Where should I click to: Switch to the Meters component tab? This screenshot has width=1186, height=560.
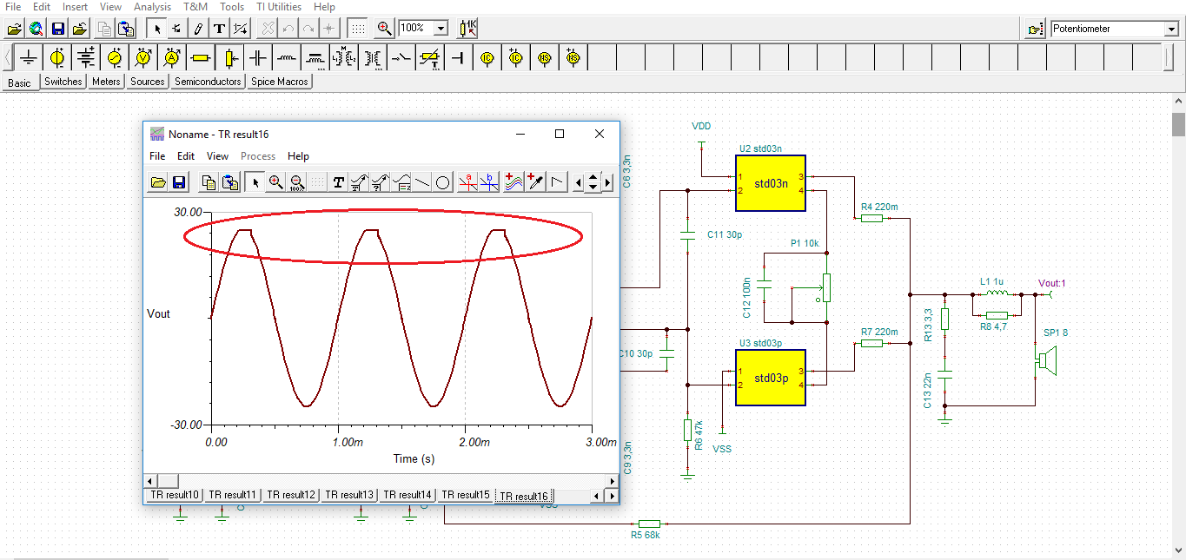pyautogui.click(x=106, y=82)
